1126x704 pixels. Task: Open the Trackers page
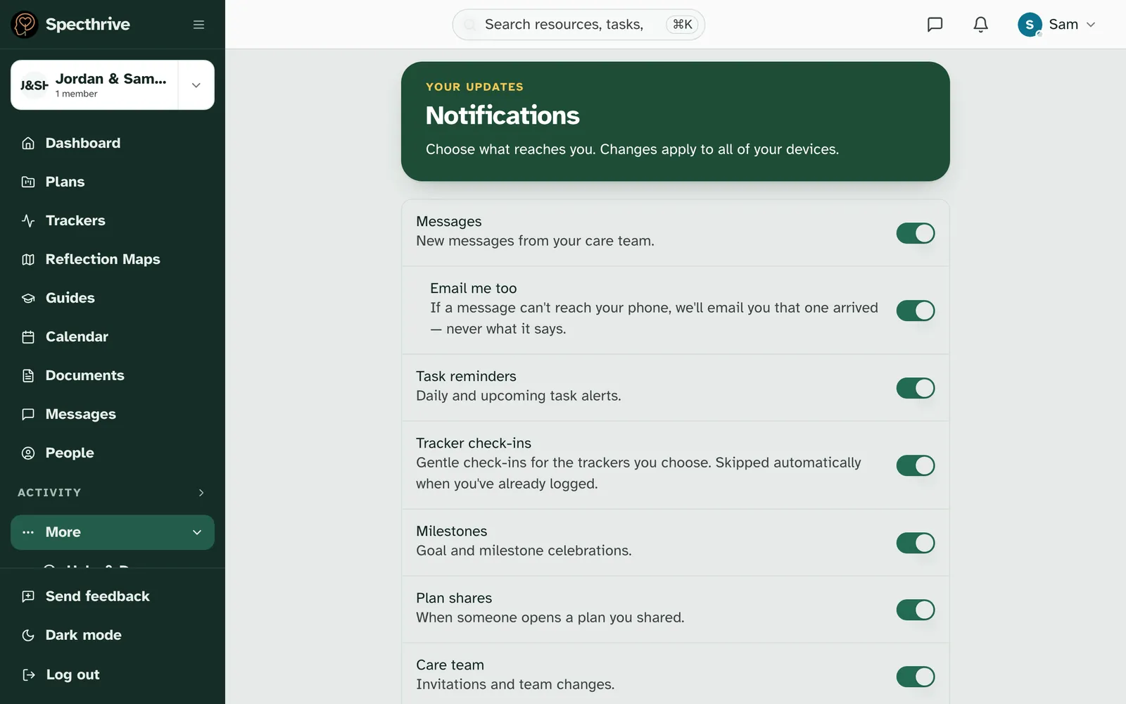[x=113, y=221]
